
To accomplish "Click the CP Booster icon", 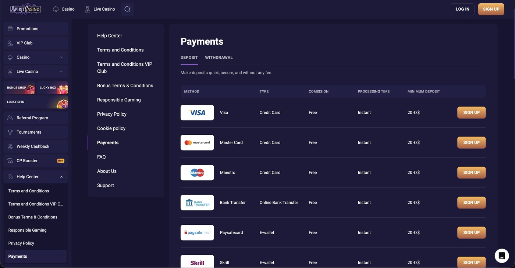I will tap(10, 161).
